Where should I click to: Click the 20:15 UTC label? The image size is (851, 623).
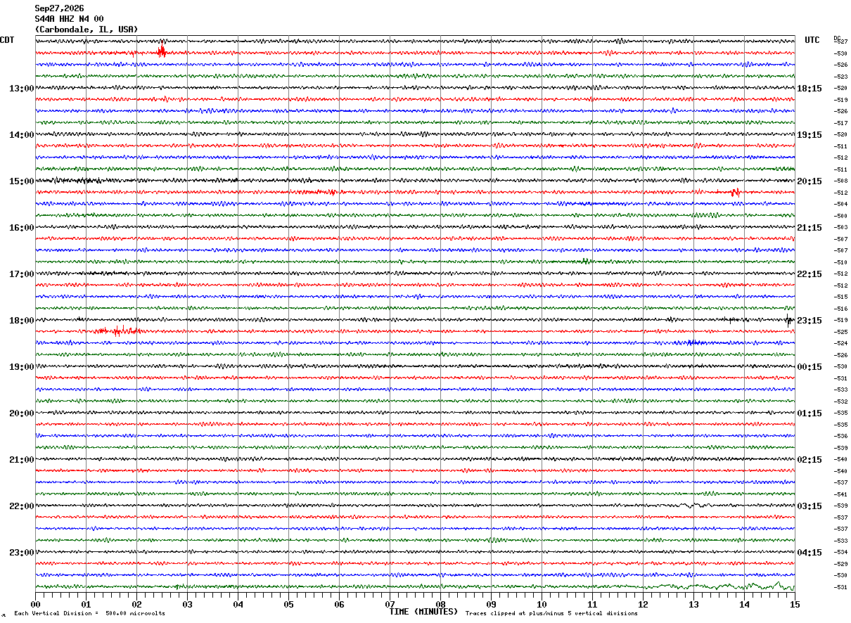tap(810, 181)
